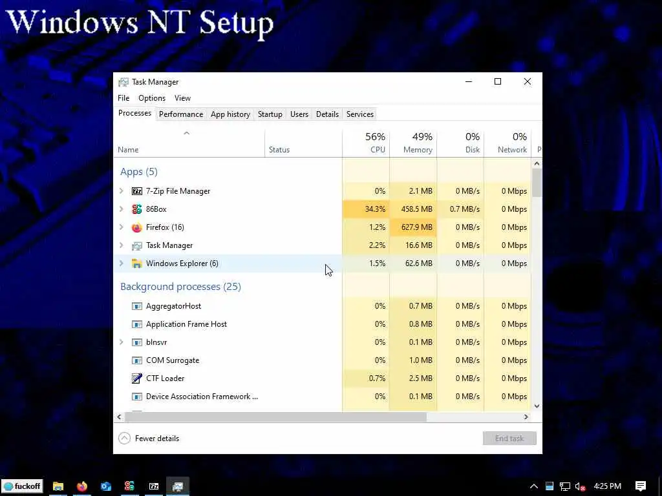Viewport: 662px width, 496px height.
Task: Switch to the Services tab
Action: point(360,114)
